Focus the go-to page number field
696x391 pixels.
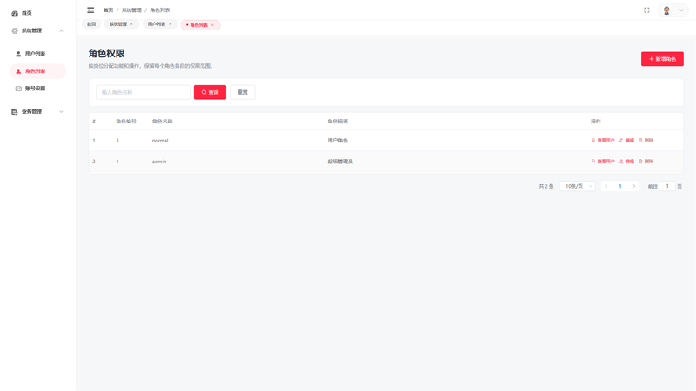667,186
